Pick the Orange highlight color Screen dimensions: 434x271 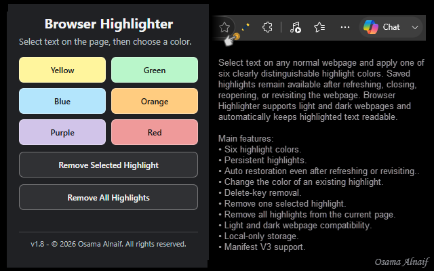pyautogui.click(x=155, y=101)
